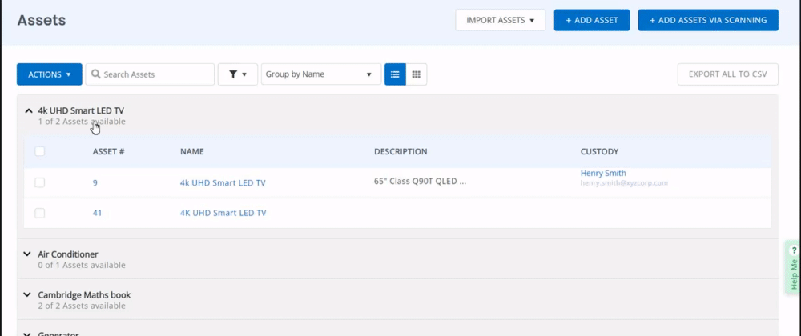Screen dimensions: 801x336
Task: Expand the Air Conditioner group
Action: pyautogui.click(x=27, y=254)
